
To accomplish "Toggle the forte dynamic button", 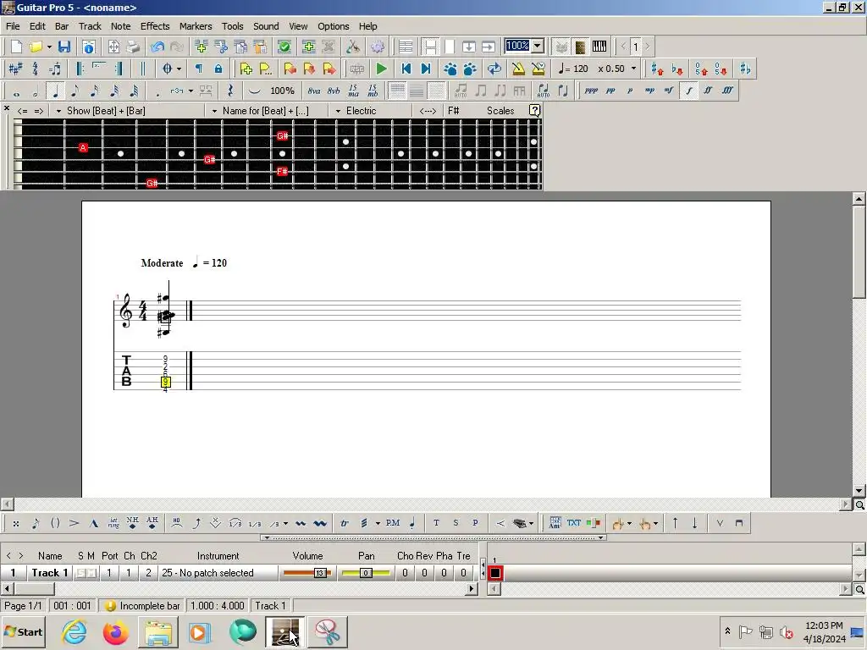I will 689,91.
